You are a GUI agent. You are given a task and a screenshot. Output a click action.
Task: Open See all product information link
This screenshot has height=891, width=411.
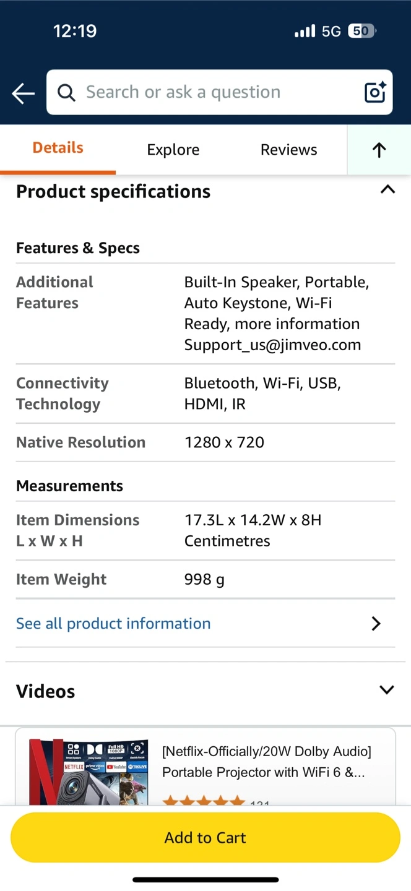point(113,623)
